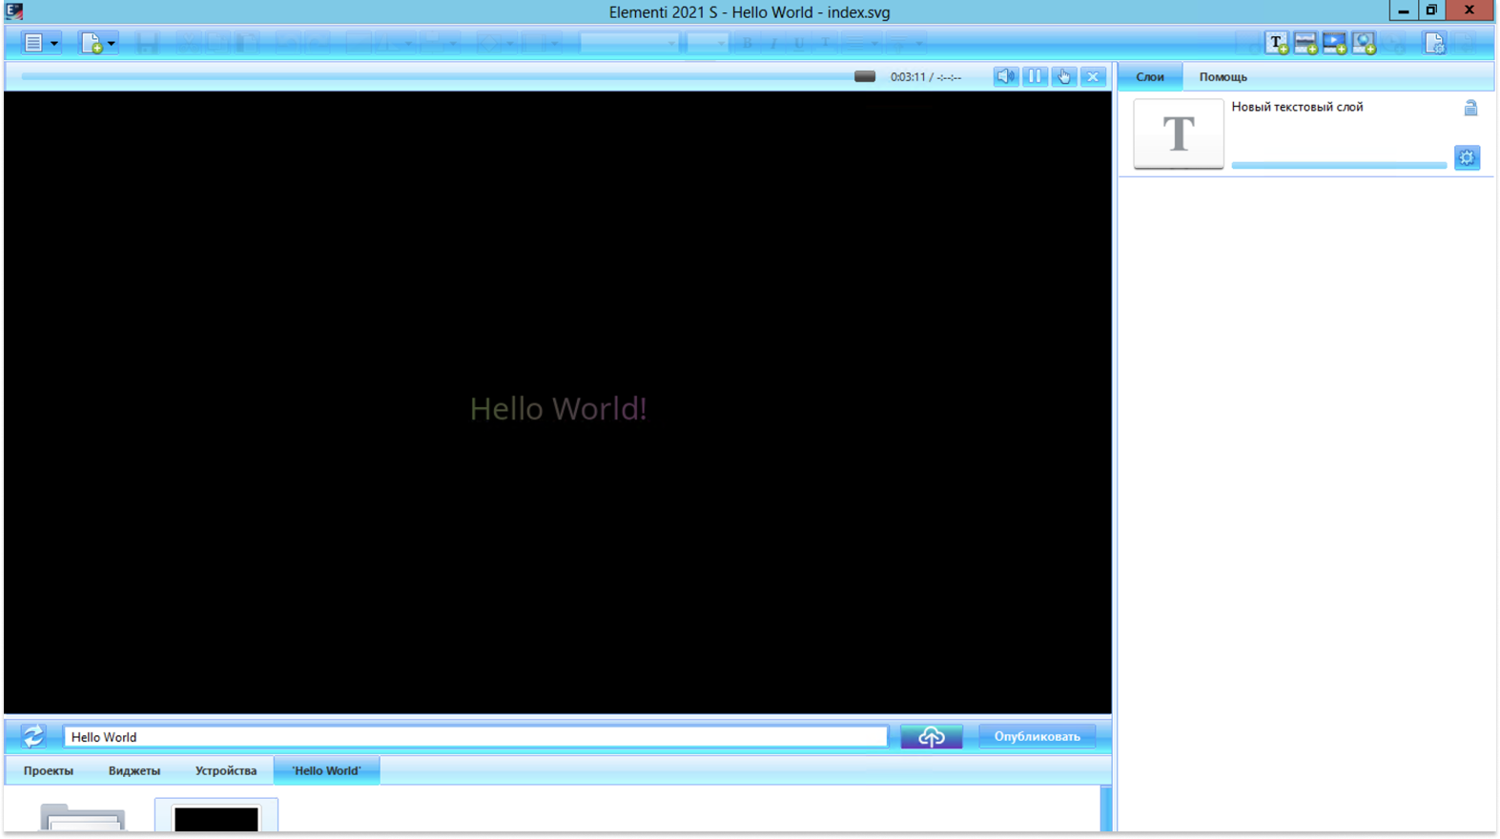
Task: Pause the preview playback
Action: (x=1035, y=76)
